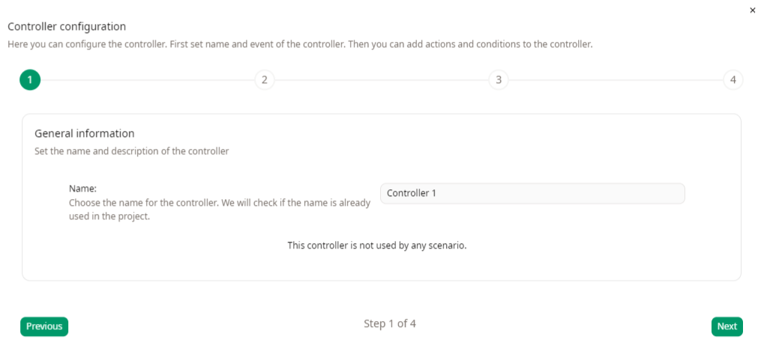Proceed with the Next button

pyautogui.click(x=727, y=326)
